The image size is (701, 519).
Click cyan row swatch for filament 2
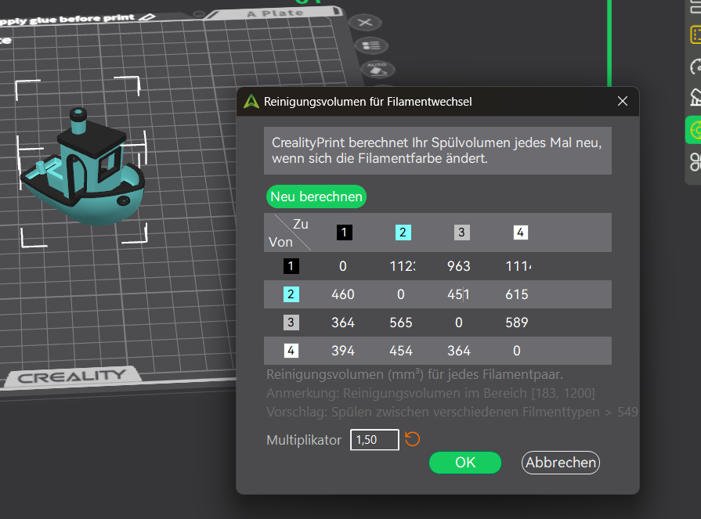(x=291, y=294)
